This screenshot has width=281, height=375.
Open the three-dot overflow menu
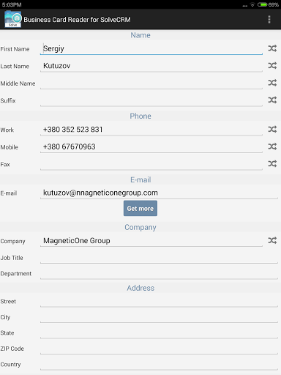(x=269, y=20)
